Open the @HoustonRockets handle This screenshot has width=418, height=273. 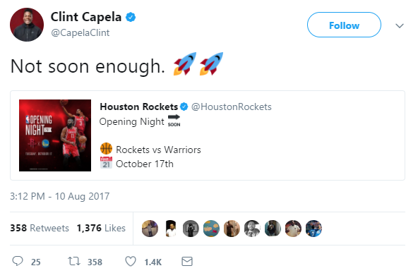[232, 107]
